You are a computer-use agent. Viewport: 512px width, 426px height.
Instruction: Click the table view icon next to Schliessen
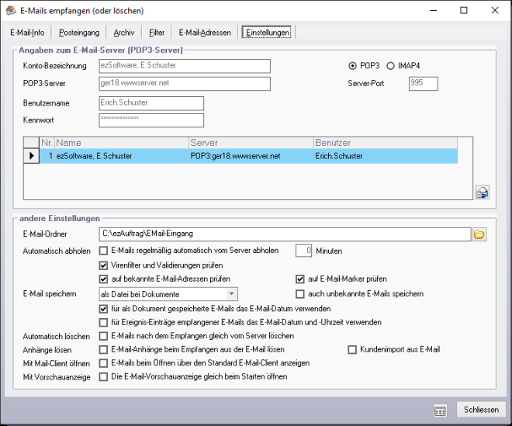(x=440, y=410)
